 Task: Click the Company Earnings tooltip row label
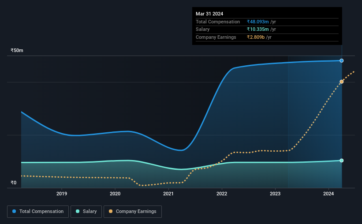click(216, 37)
